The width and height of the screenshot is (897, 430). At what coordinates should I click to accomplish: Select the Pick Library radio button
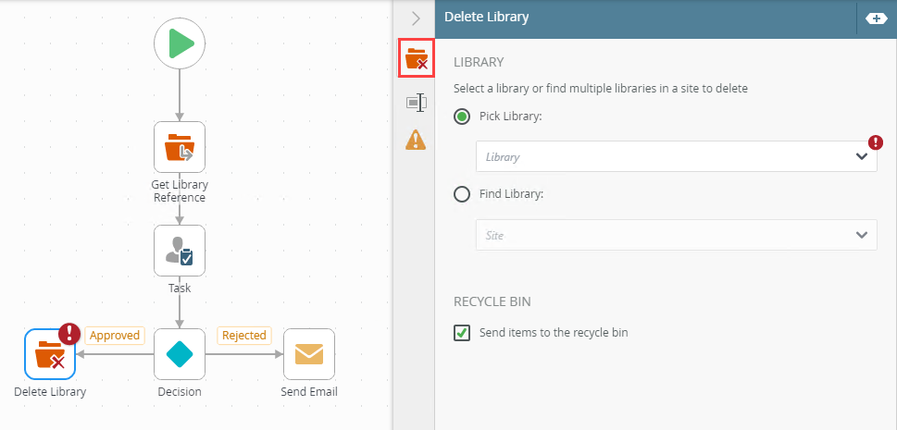462,117
